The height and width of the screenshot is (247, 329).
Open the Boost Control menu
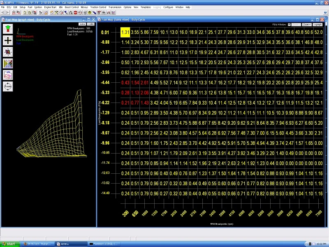click(72, 7)
